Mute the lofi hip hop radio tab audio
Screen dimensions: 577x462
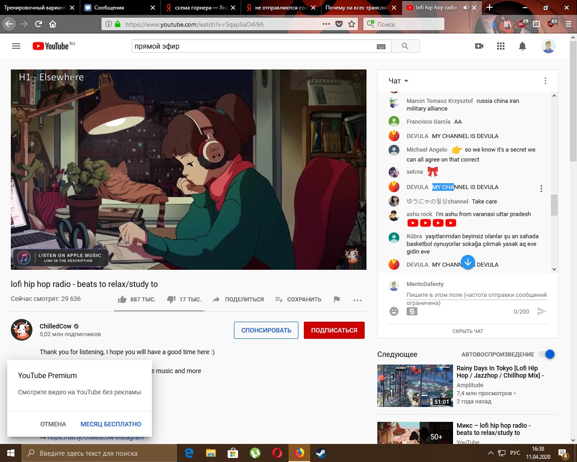(x=466, y=8)
